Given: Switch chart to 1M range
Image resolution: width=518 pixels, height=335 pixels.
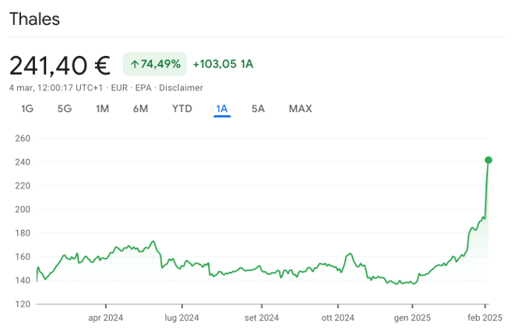Looking at the screenshot, I should click(x=102, y=109).
